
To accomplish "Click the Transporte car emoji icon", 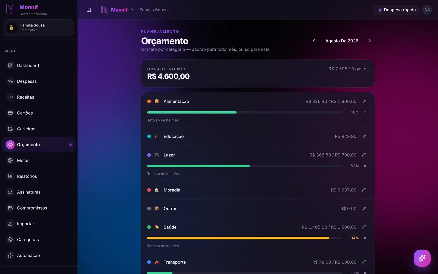I will point(157,262).
